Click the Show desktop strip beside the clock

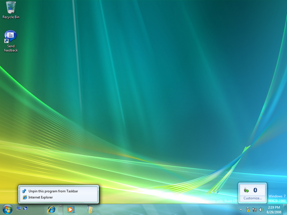click(285, 210)
